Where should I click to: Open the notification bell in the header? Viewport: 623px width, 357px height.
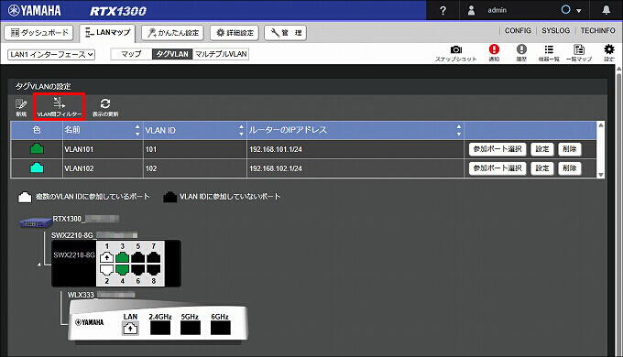click(607, 10)
